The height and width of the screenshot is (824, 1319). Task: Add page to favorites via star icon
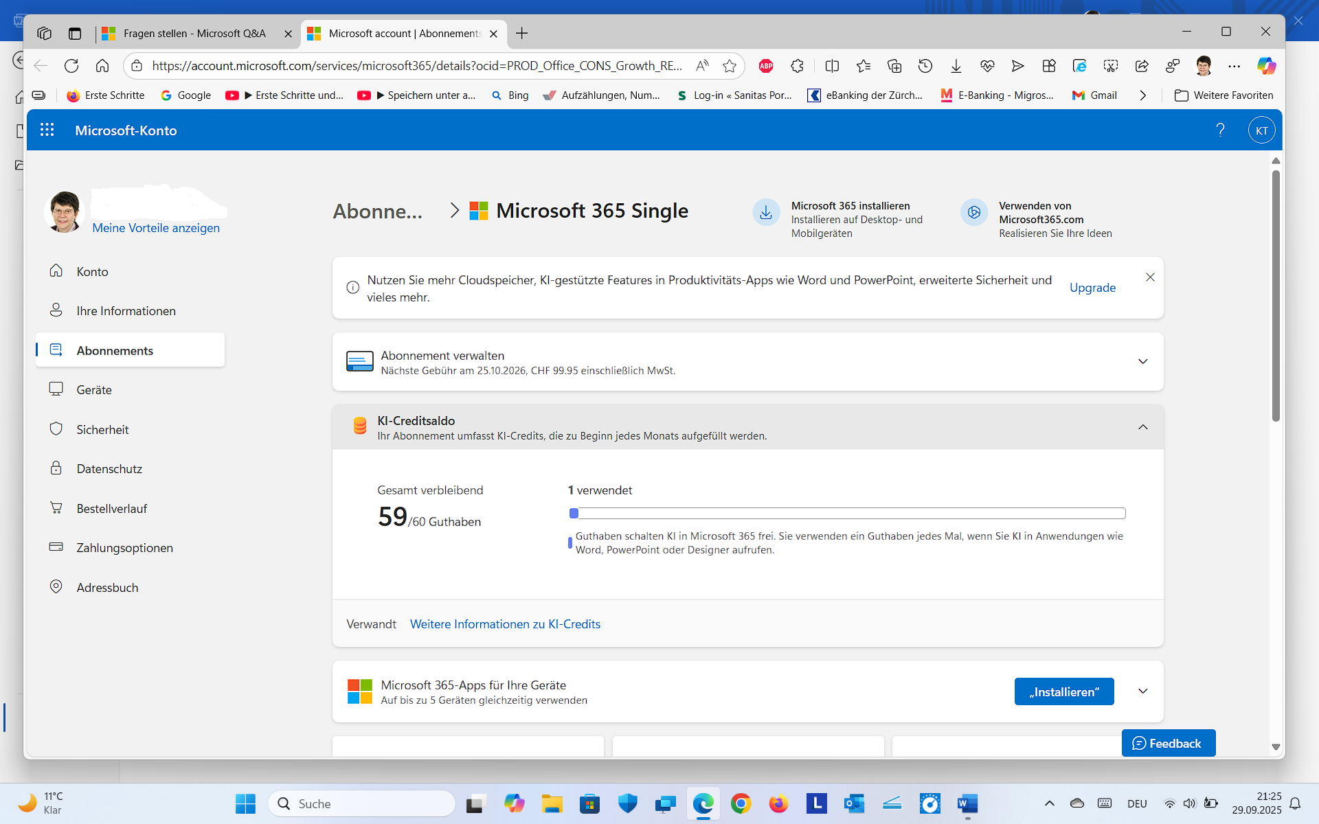tap(730, 66)
